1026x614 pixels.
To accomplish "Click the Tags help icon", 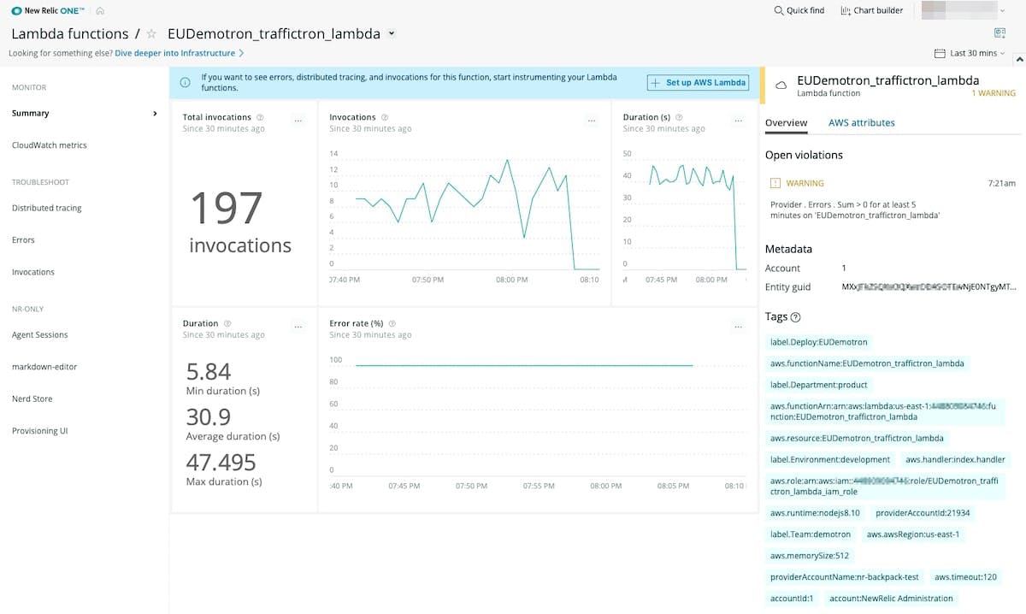I will coord(796,317).
